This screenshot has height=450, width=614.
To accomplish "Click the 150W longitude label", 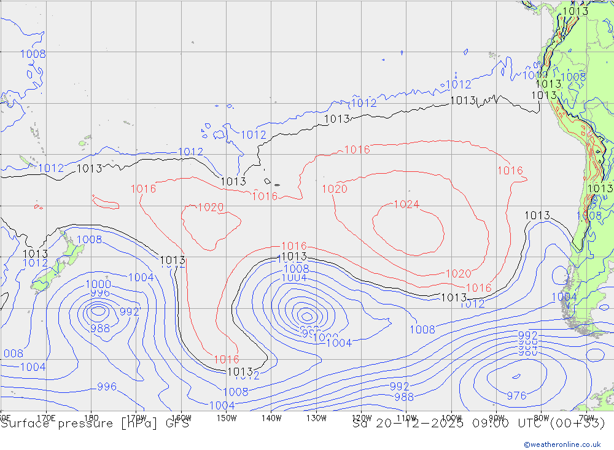I will [227, 418].
